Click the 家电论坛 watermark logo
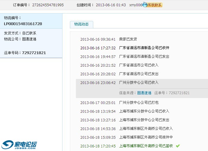Image resolution: width=208 pixels, height=151 pixels. pyautogui.click(x=19, y=145)
